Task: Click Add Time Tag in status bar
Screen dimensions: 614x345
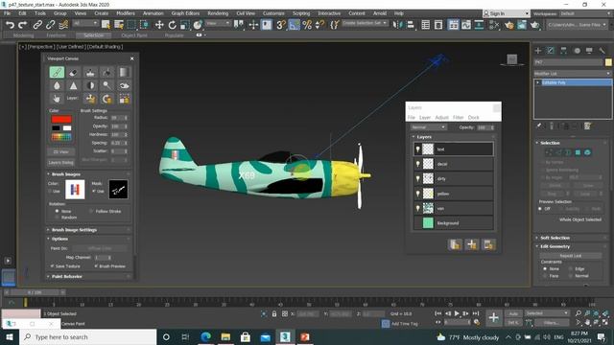Action: [x=405, y=324]
